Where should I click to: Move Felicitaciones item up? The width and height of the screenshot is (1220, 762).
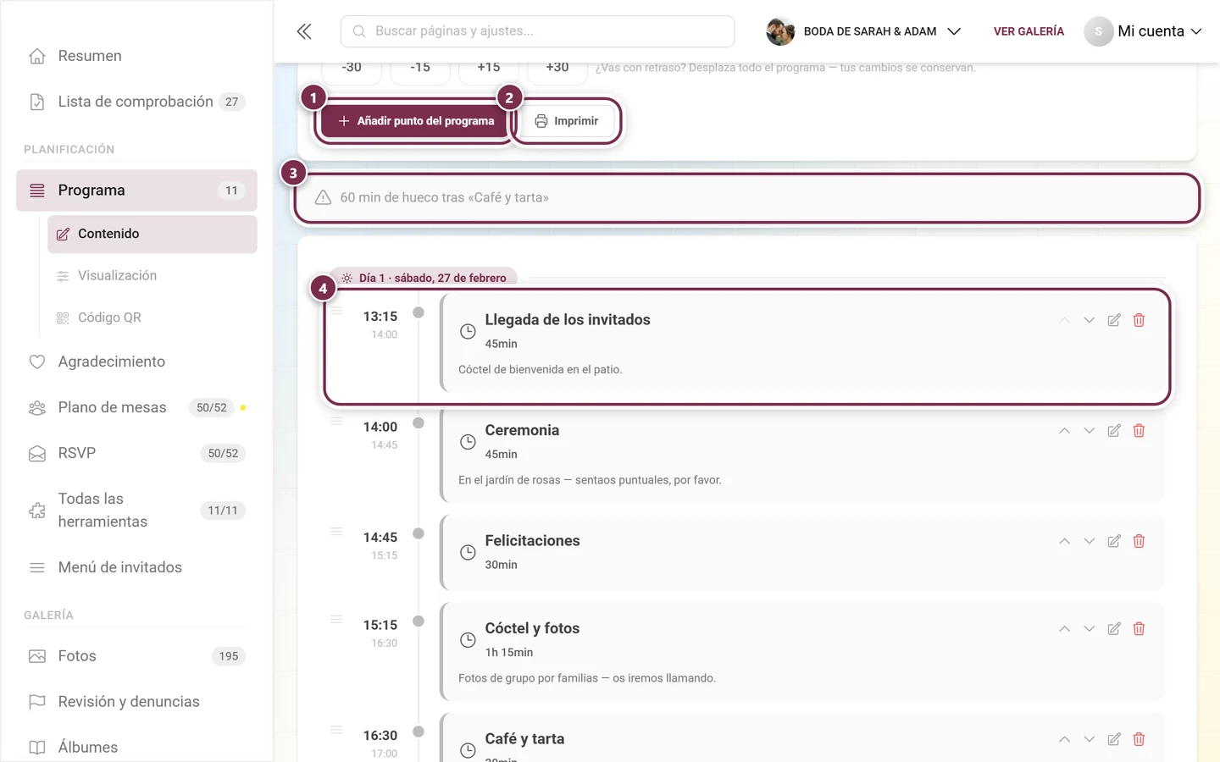1064,541
